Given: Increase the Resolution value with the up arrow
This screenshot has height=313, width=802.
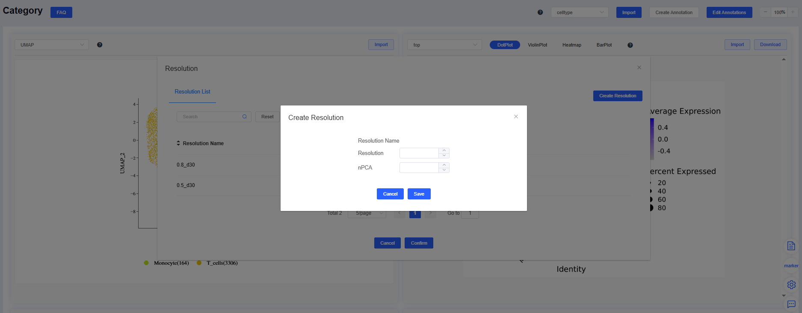Looking at the screenshot, I should tap(444, 150).
